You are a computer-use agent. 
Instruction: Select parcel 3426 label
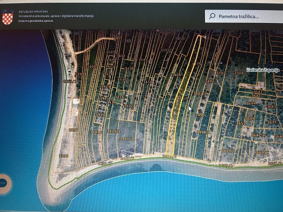[111, 60]
